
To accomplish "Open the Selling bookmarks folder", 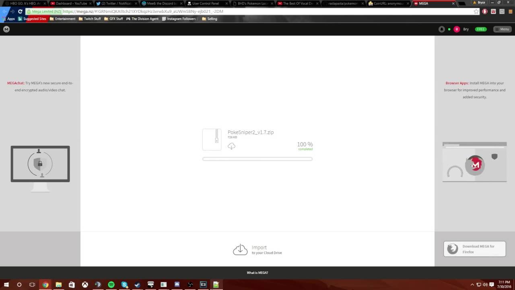I will tap(210, 19).
